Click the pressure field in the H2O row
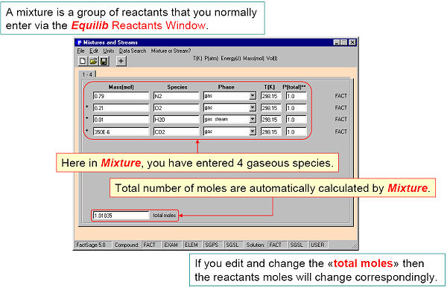This screenshot has width=447, height=287. [297, 120]
